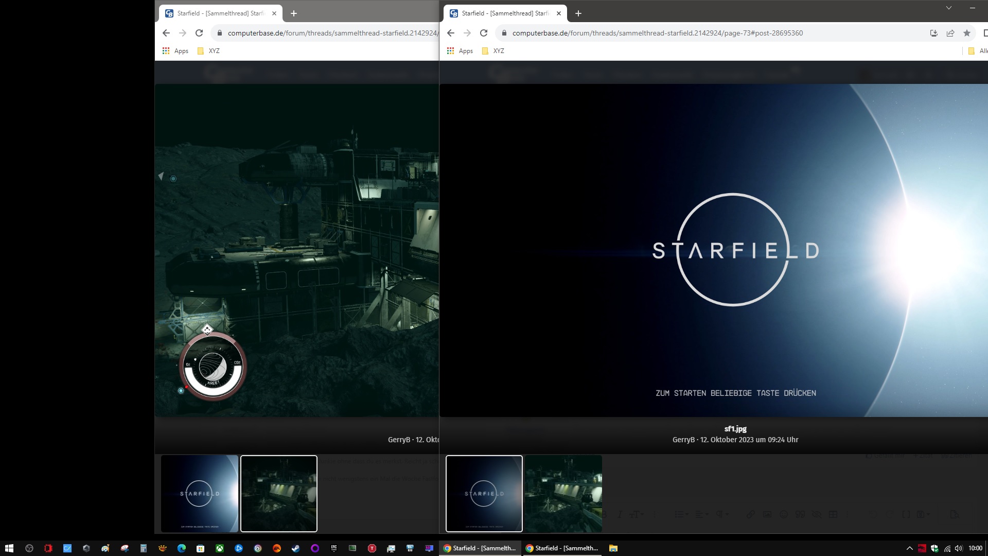This screenshot has height=556, width=988.
Task: Open XYZ bookmark folder in left window
Action: (208, 51)
